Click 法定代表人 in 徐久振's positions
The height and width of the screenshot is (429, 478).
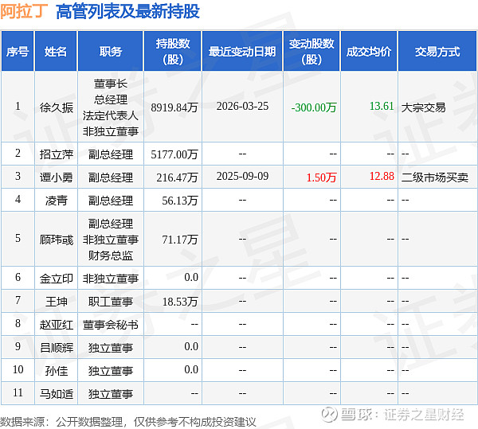coord(111,115)
